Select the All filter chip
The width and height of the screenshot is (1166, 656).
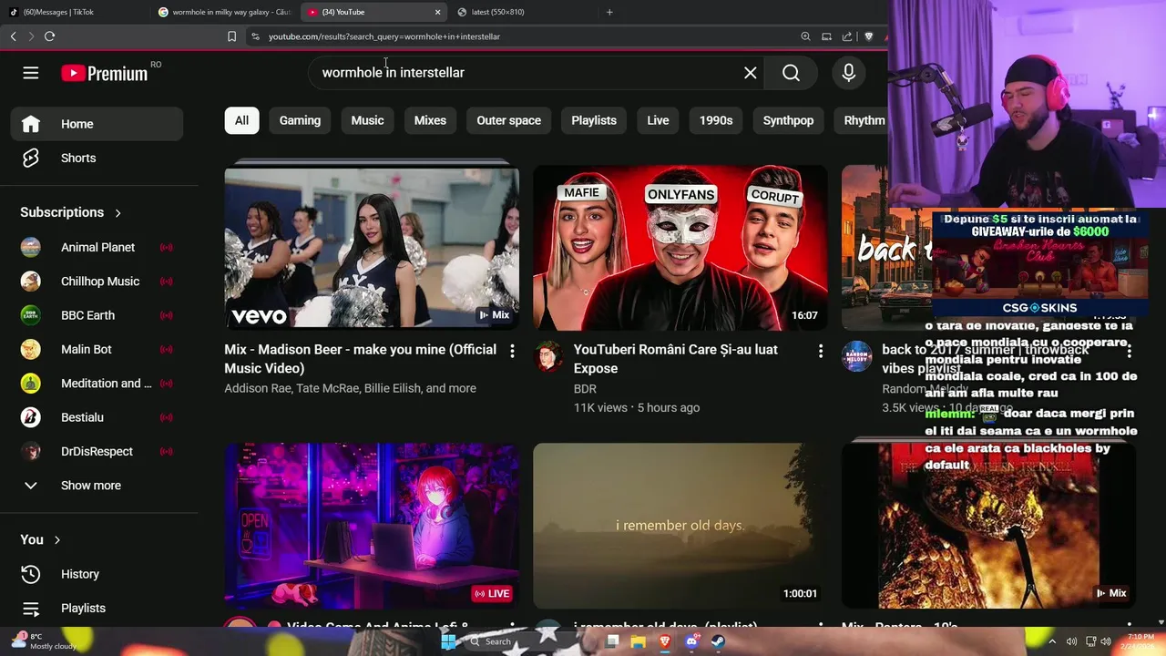tap(241, 120)
